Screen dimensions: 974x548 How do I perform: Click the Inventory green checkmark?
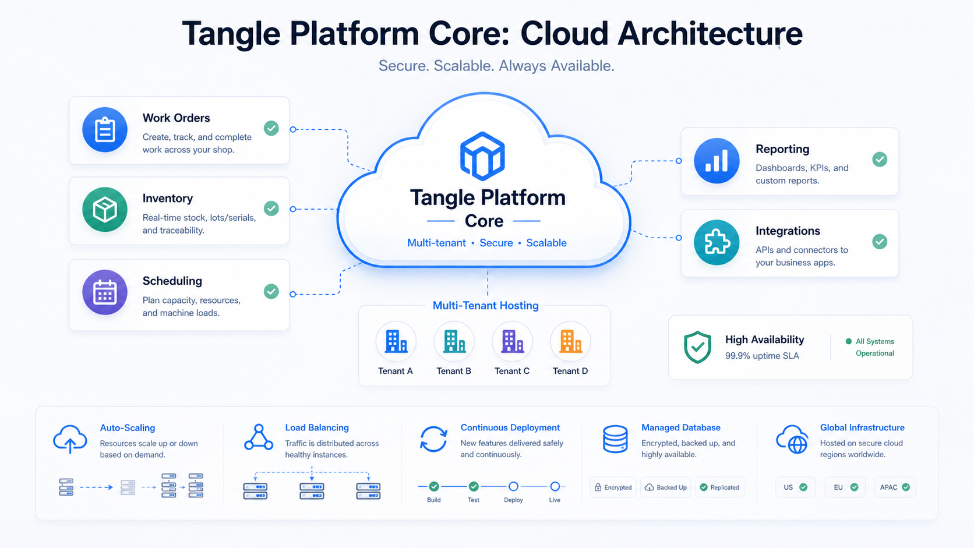click(271, 208)
